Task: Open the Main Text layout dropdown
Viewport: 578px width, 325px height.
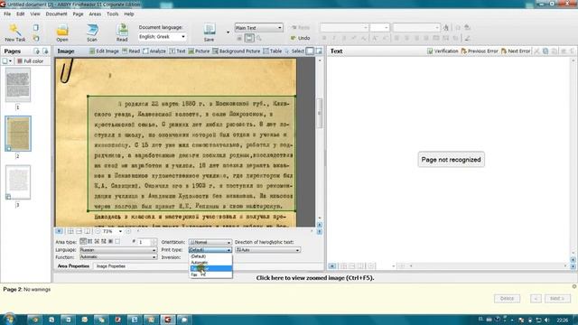Action: point(259,28)
